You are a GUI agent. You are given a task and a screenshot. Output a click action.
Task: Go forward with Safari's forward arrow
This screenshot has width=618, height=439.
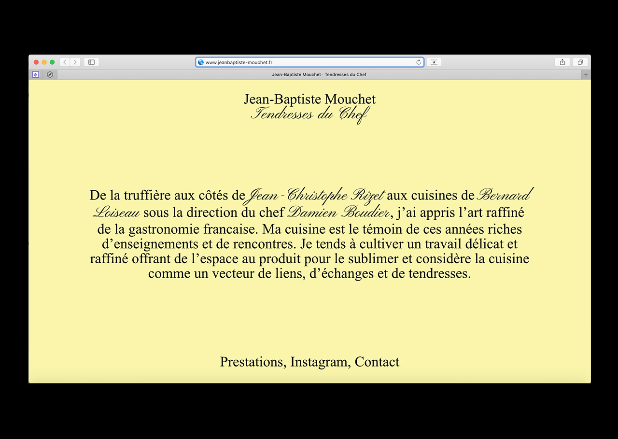pos(75,62)
